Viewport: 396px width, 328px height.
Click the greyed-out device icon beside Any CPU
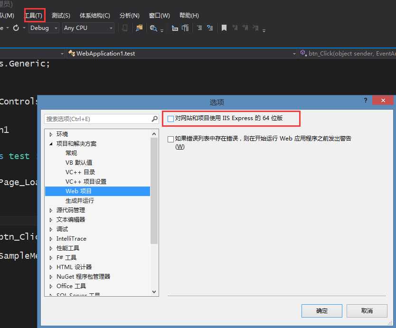coord(125,28)
